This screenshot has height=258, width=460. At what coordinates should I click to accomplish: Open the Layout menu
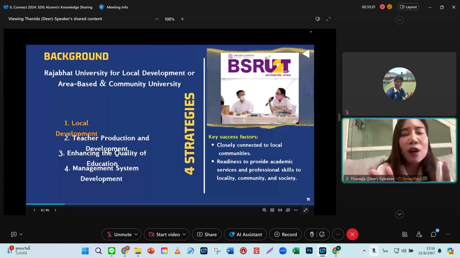pyautogui.click(x=408, y=7)
